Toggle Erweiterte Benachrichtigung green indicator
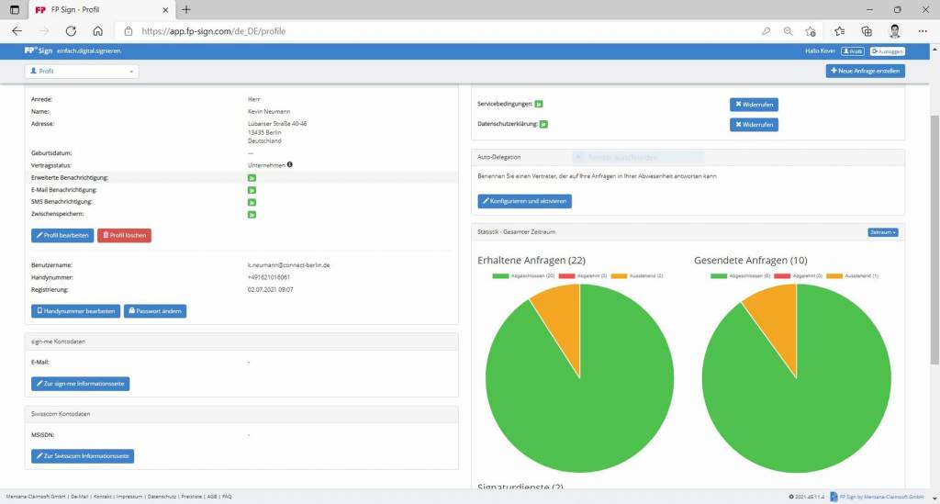Viewport: 940px width, 504px height. click(252, 177)
